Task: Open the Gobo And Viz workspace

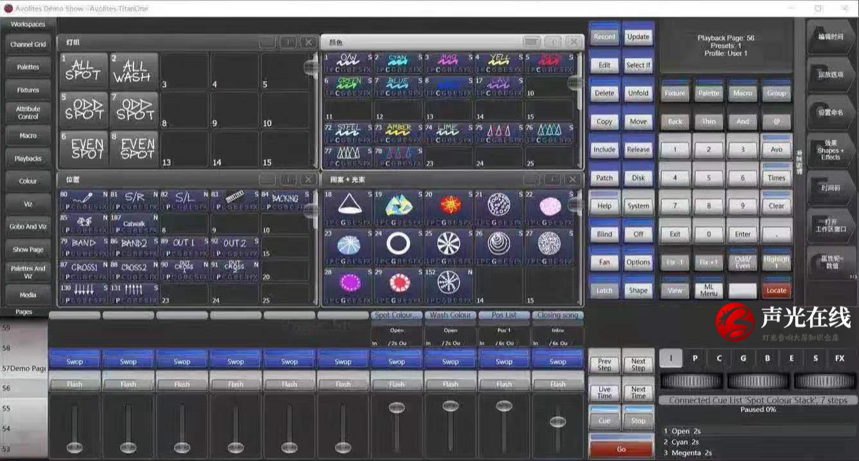Action: (x=28, y=227)
